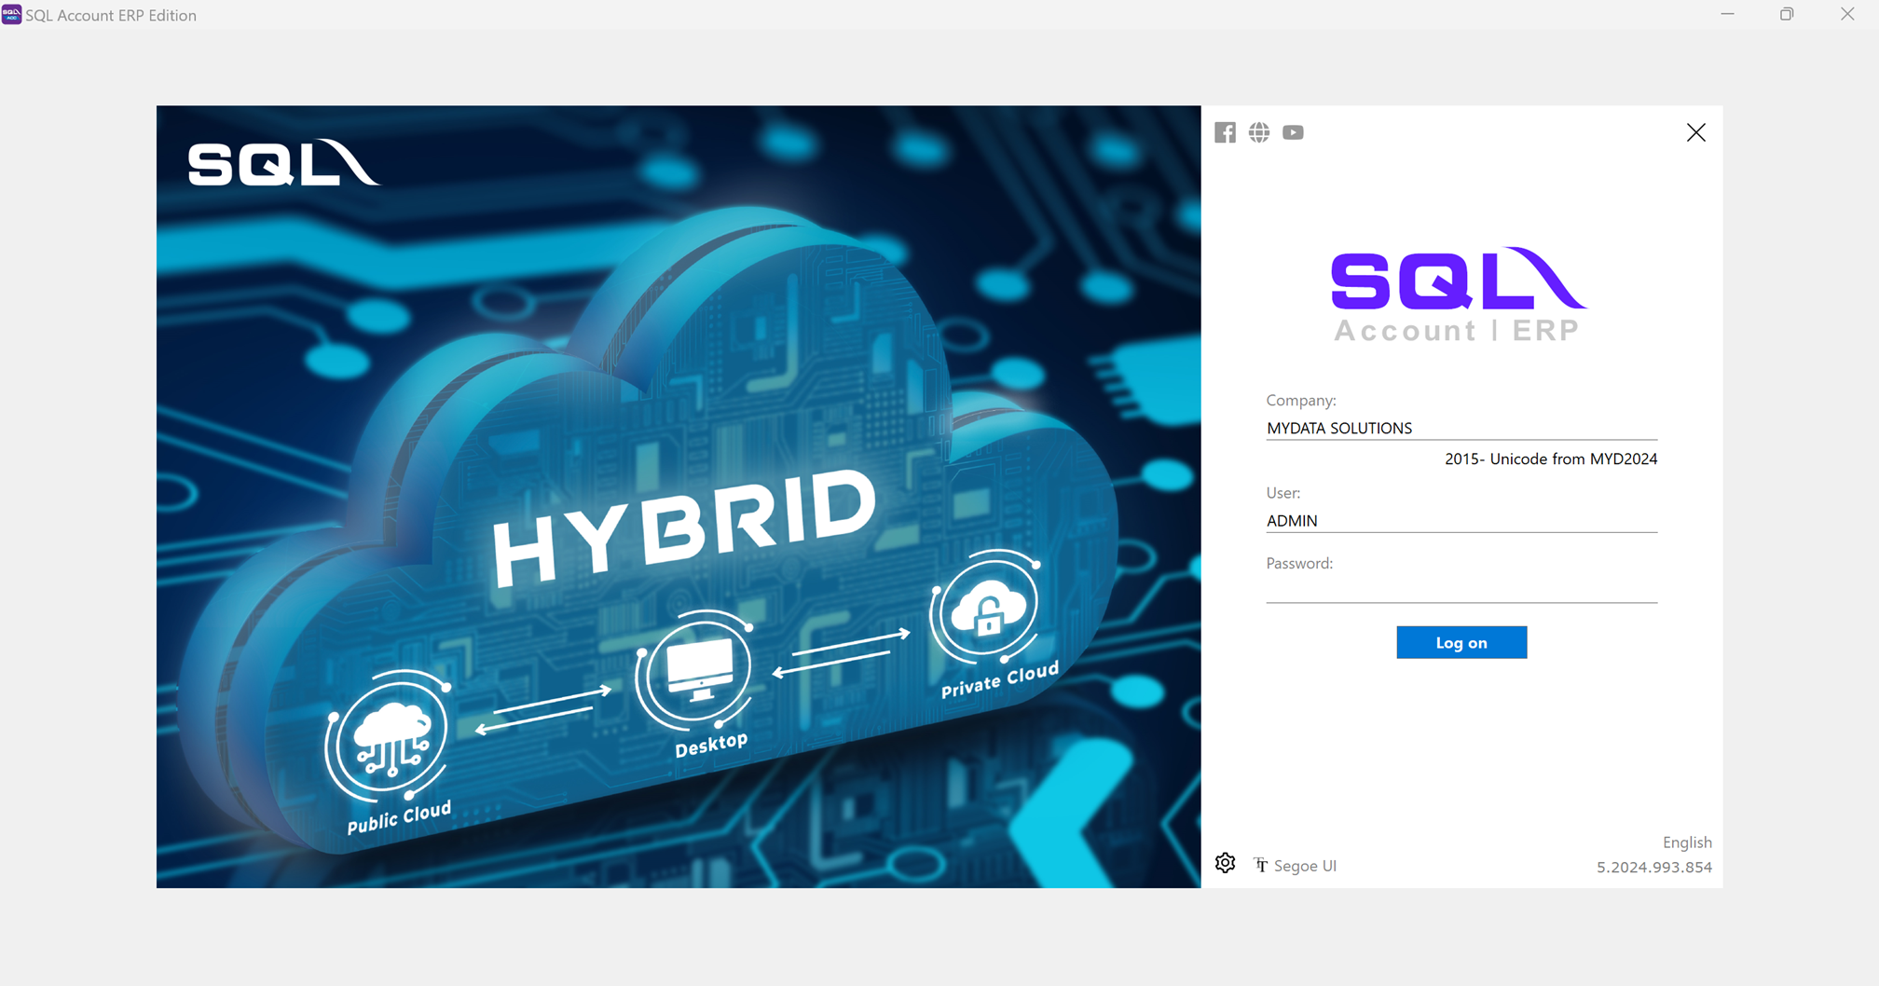This screenshot has width=1879, height=986.
Task: Select the Company field showing MYDATA SOLUTIONS
Action: pos(1461,428)
